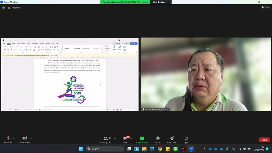Toggle the system tray microphone icon

(x=227, y=149)
